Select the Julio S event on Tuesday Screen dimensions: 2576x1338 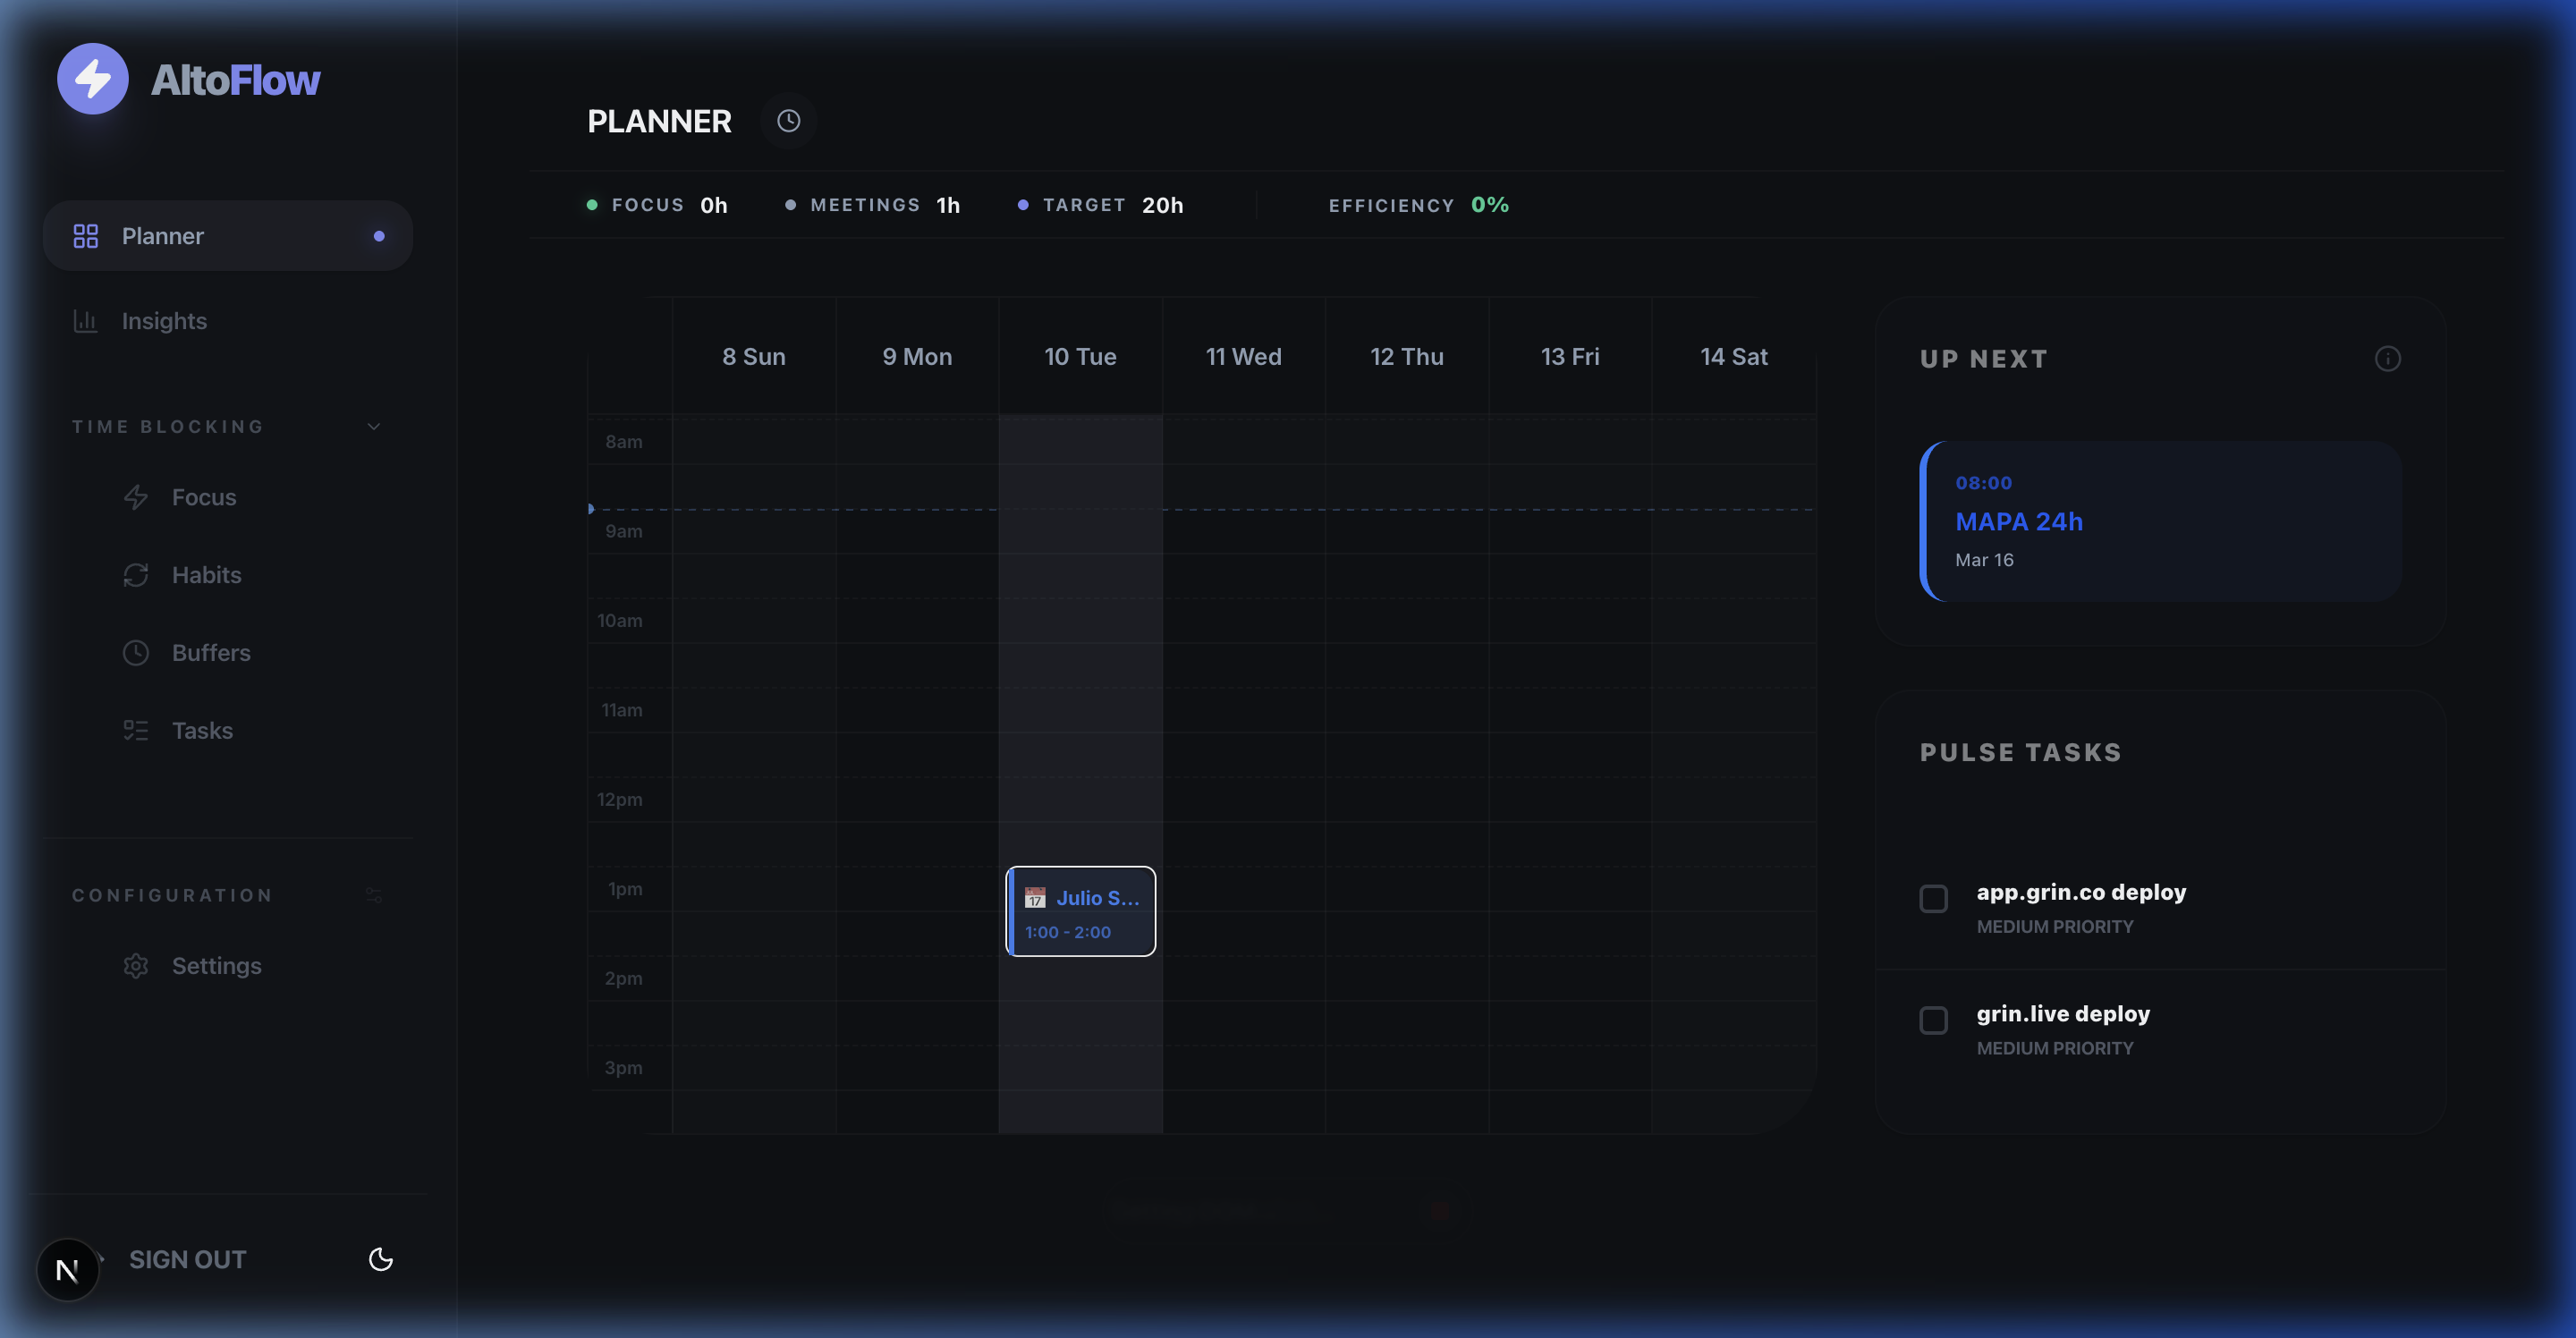pyautogui.click(x=1081, y=911)
